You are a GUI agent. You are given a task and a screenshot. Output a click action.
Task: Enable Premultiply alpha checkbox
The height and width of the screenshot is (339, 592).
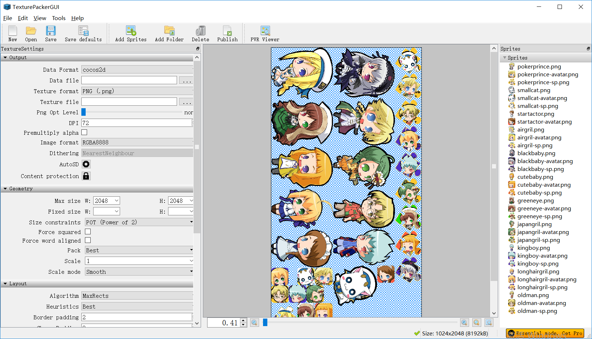(x=84, y=132)
